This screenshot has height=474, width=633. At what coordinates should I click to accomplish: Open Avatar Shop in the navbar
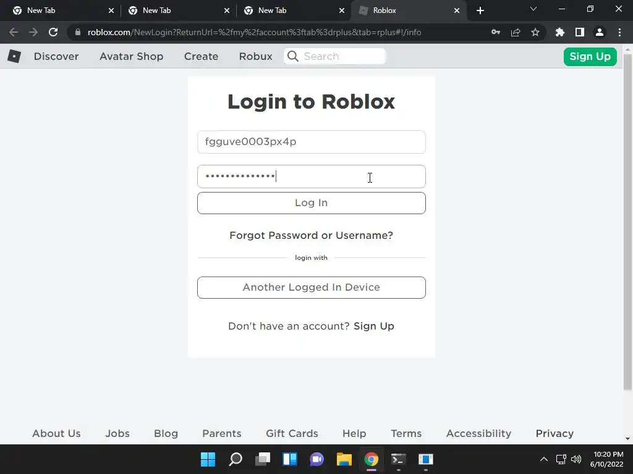tap(131, 56)
